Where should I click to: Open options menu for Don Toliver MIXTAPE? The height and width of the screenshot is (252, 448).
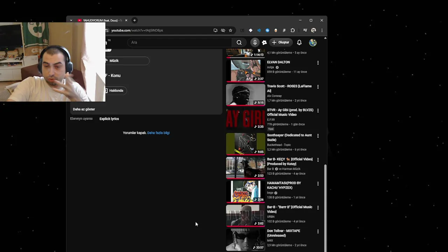(318, 231)
